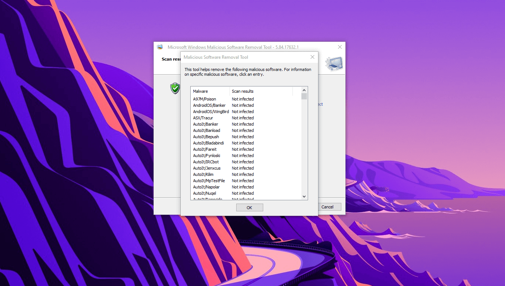Select the ASX/Tracur entry

(203, 118)
